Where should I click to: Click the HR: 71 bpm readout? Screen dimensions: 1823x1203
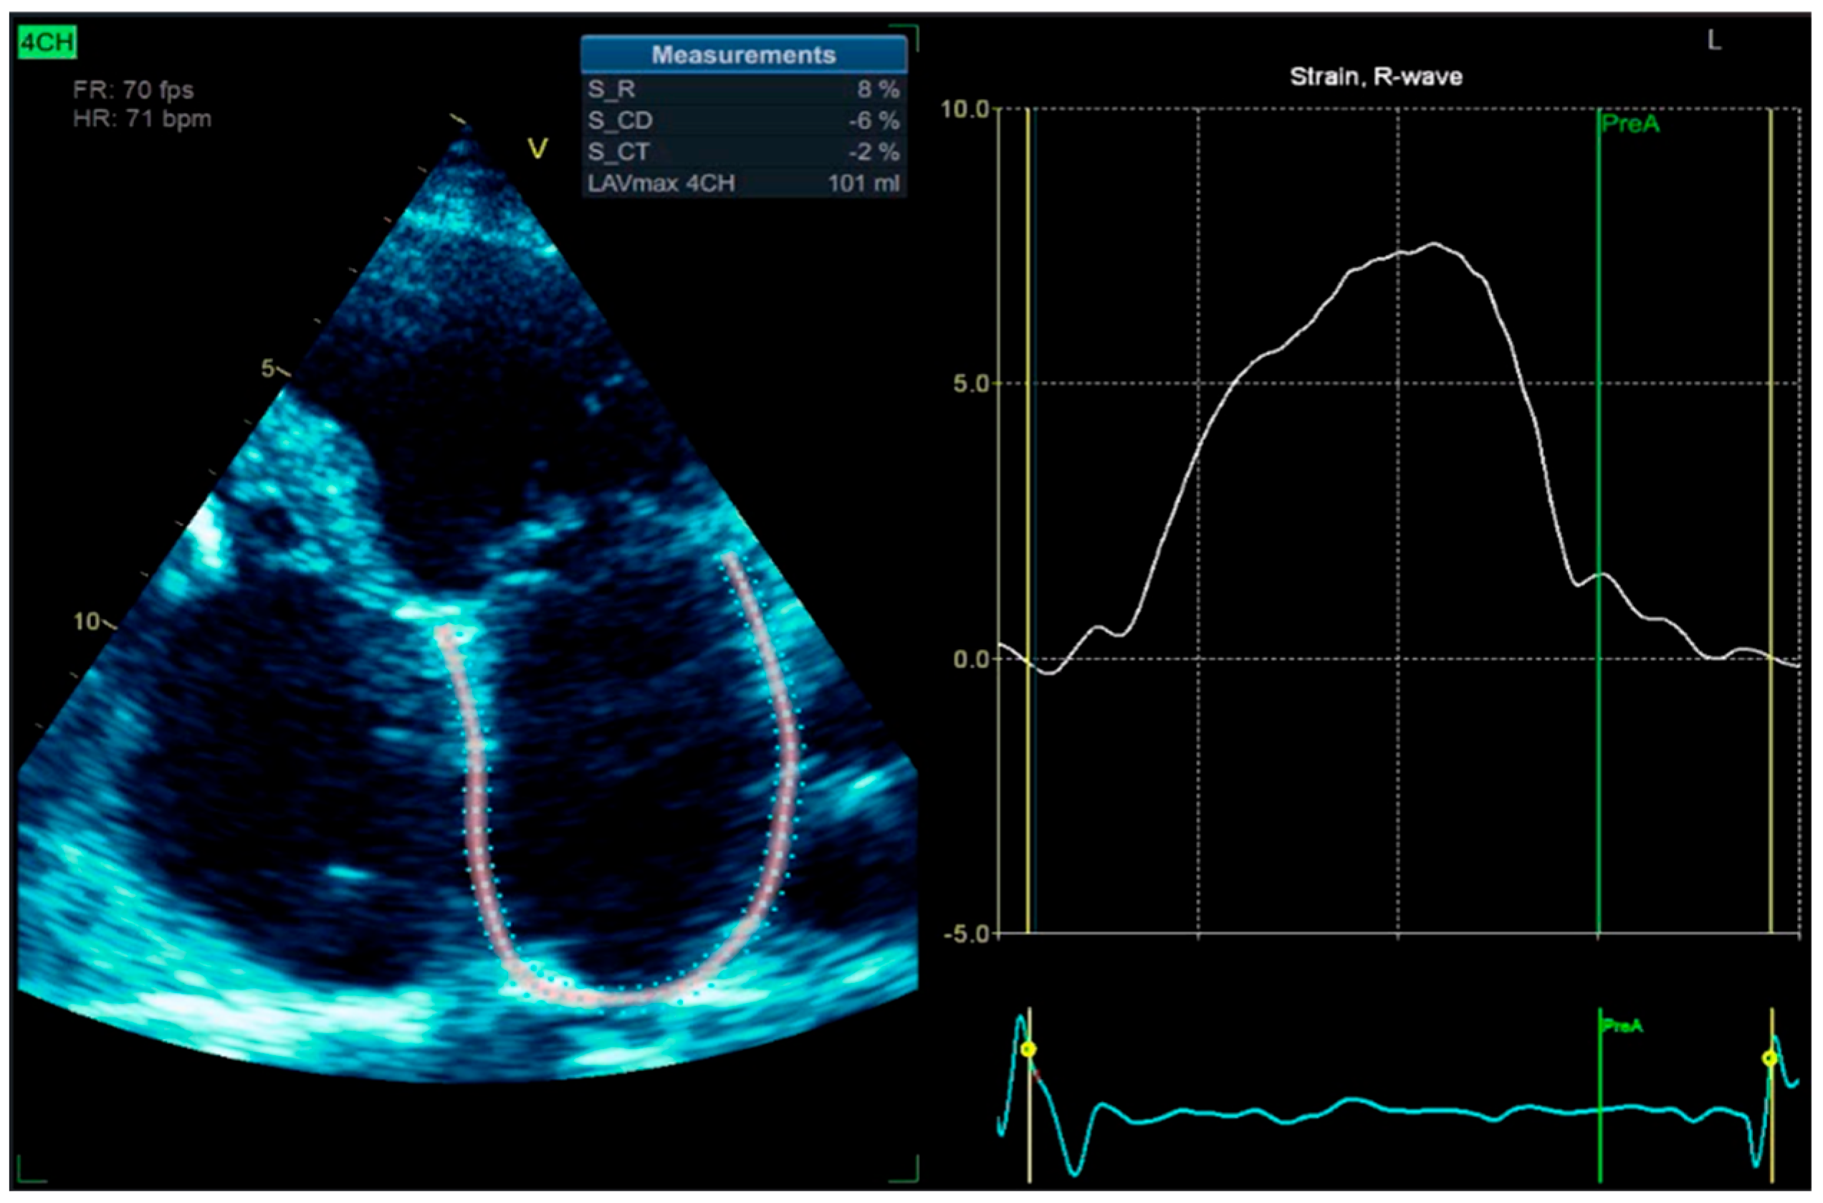click(142, 120)
